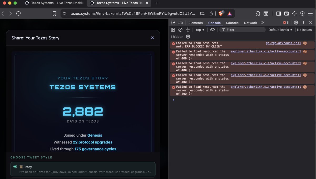This screenshot has width=316, height=179.
Task: Click '175 governance cycles' text
Action: pos(95,149)
